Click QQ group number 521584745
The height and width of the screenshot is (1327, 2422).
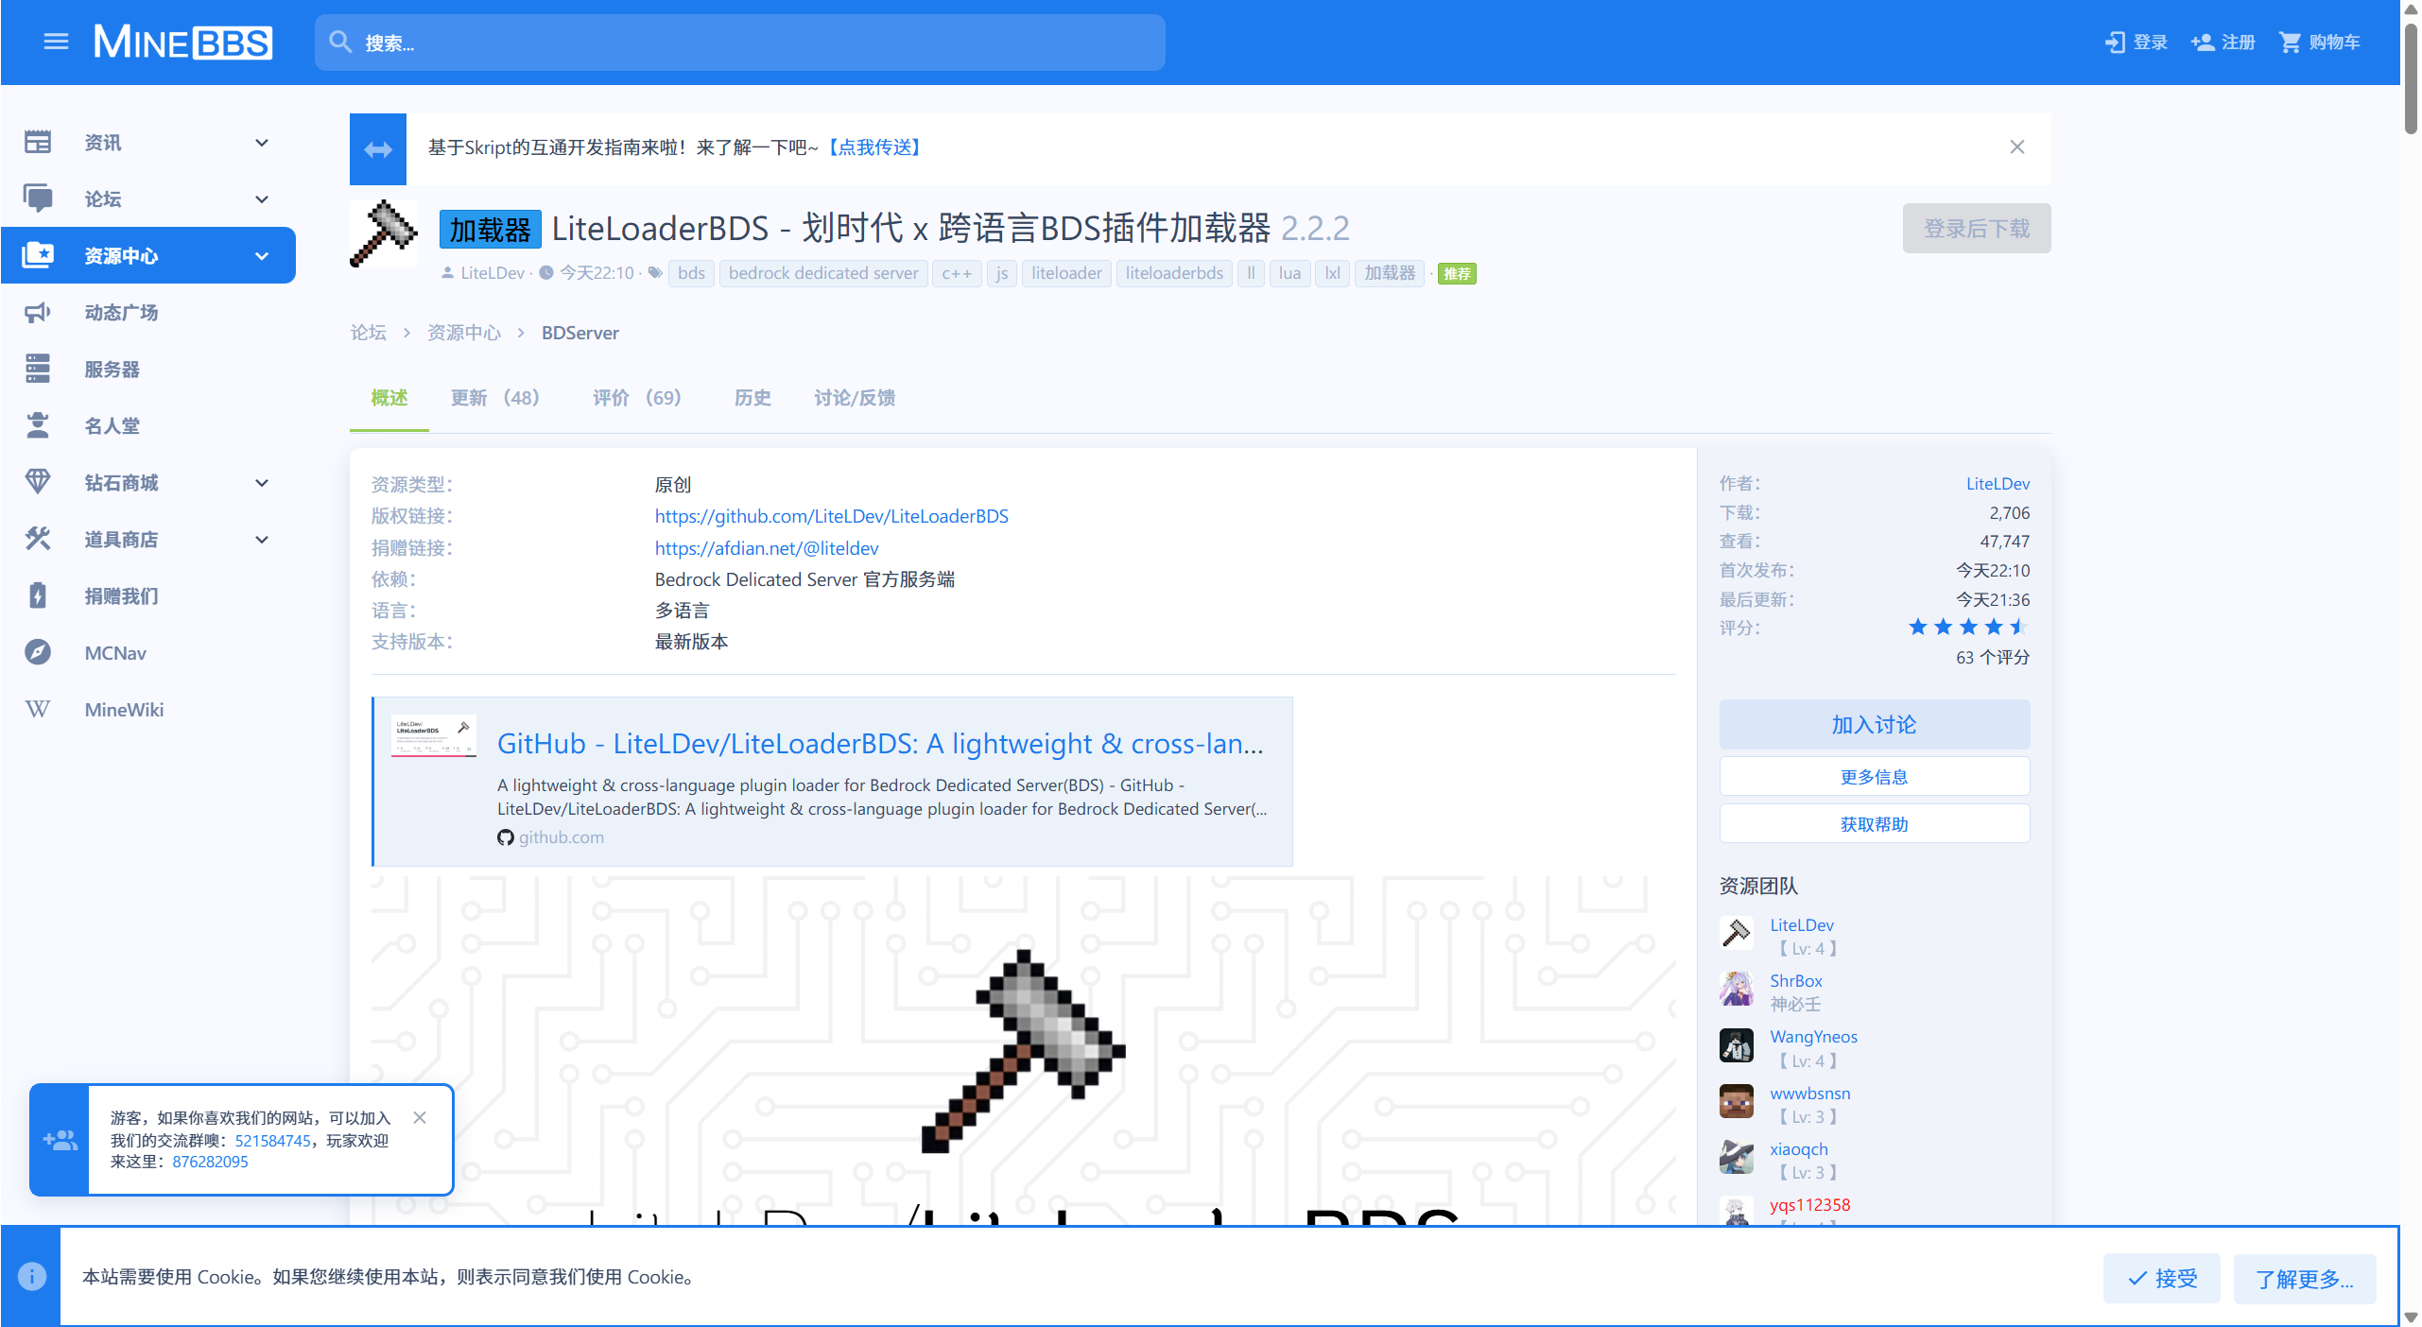[272, 1141]
